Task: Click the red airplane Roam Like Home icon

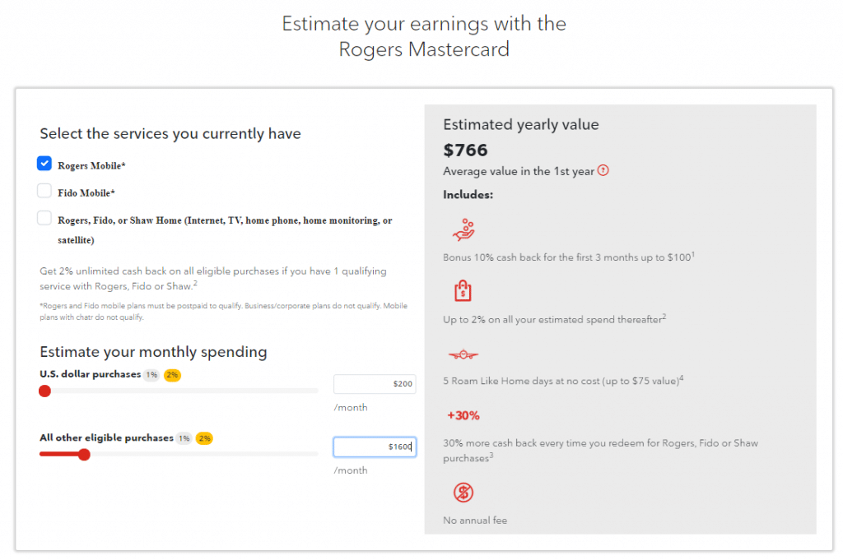Action: (x=463, y=354)
